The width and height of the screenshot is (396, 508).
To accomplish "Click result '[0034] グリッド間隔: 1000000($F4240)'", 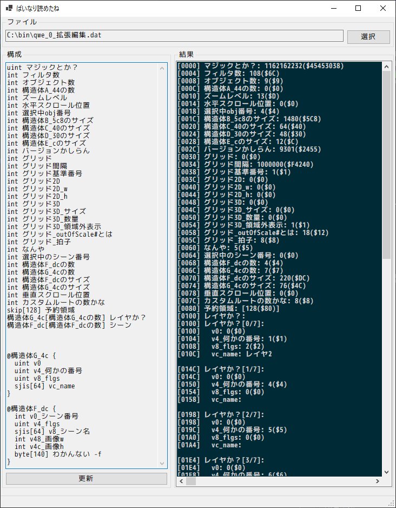I will pyautogui.click(x=245, y=165).
